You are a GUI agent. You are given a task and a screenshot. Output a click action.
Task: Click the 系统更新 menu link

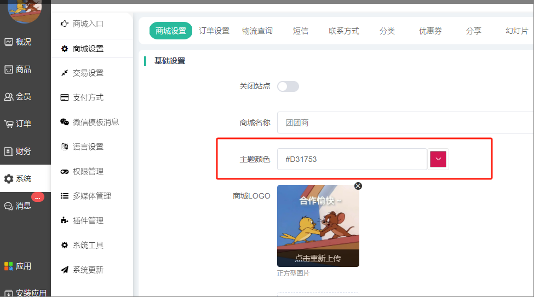click(x=88, y=270)
